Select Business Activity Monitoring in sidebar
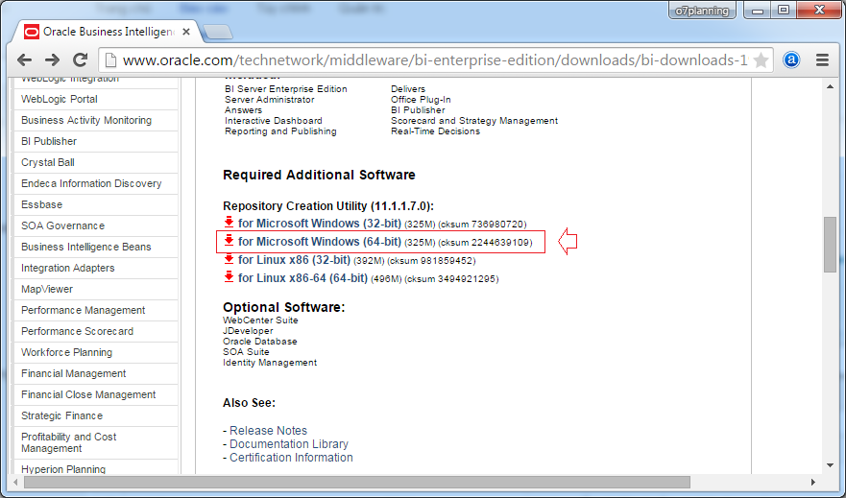The width and height of the screenshot is (846, 498). (96, 120)
